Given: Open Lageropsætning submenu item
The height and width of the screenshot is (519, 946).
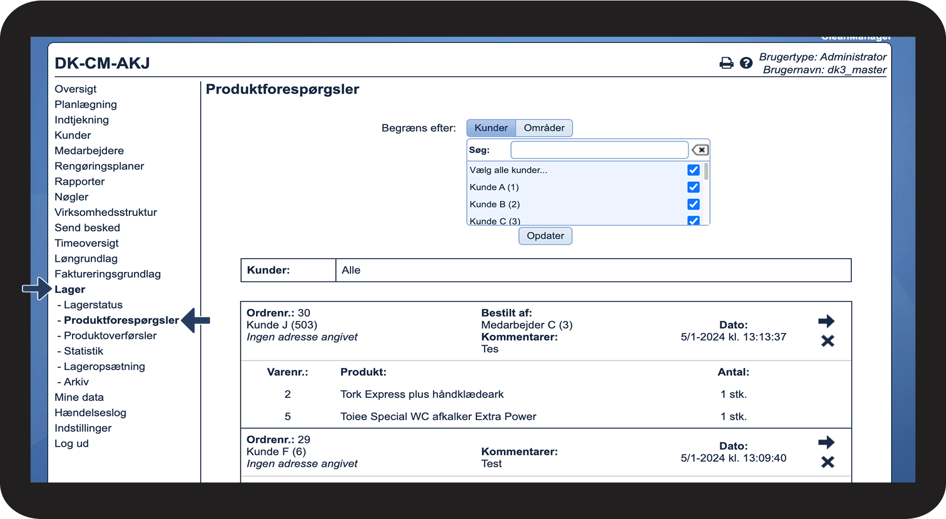Looking at the screenshot, I should (x=104, y=367).
